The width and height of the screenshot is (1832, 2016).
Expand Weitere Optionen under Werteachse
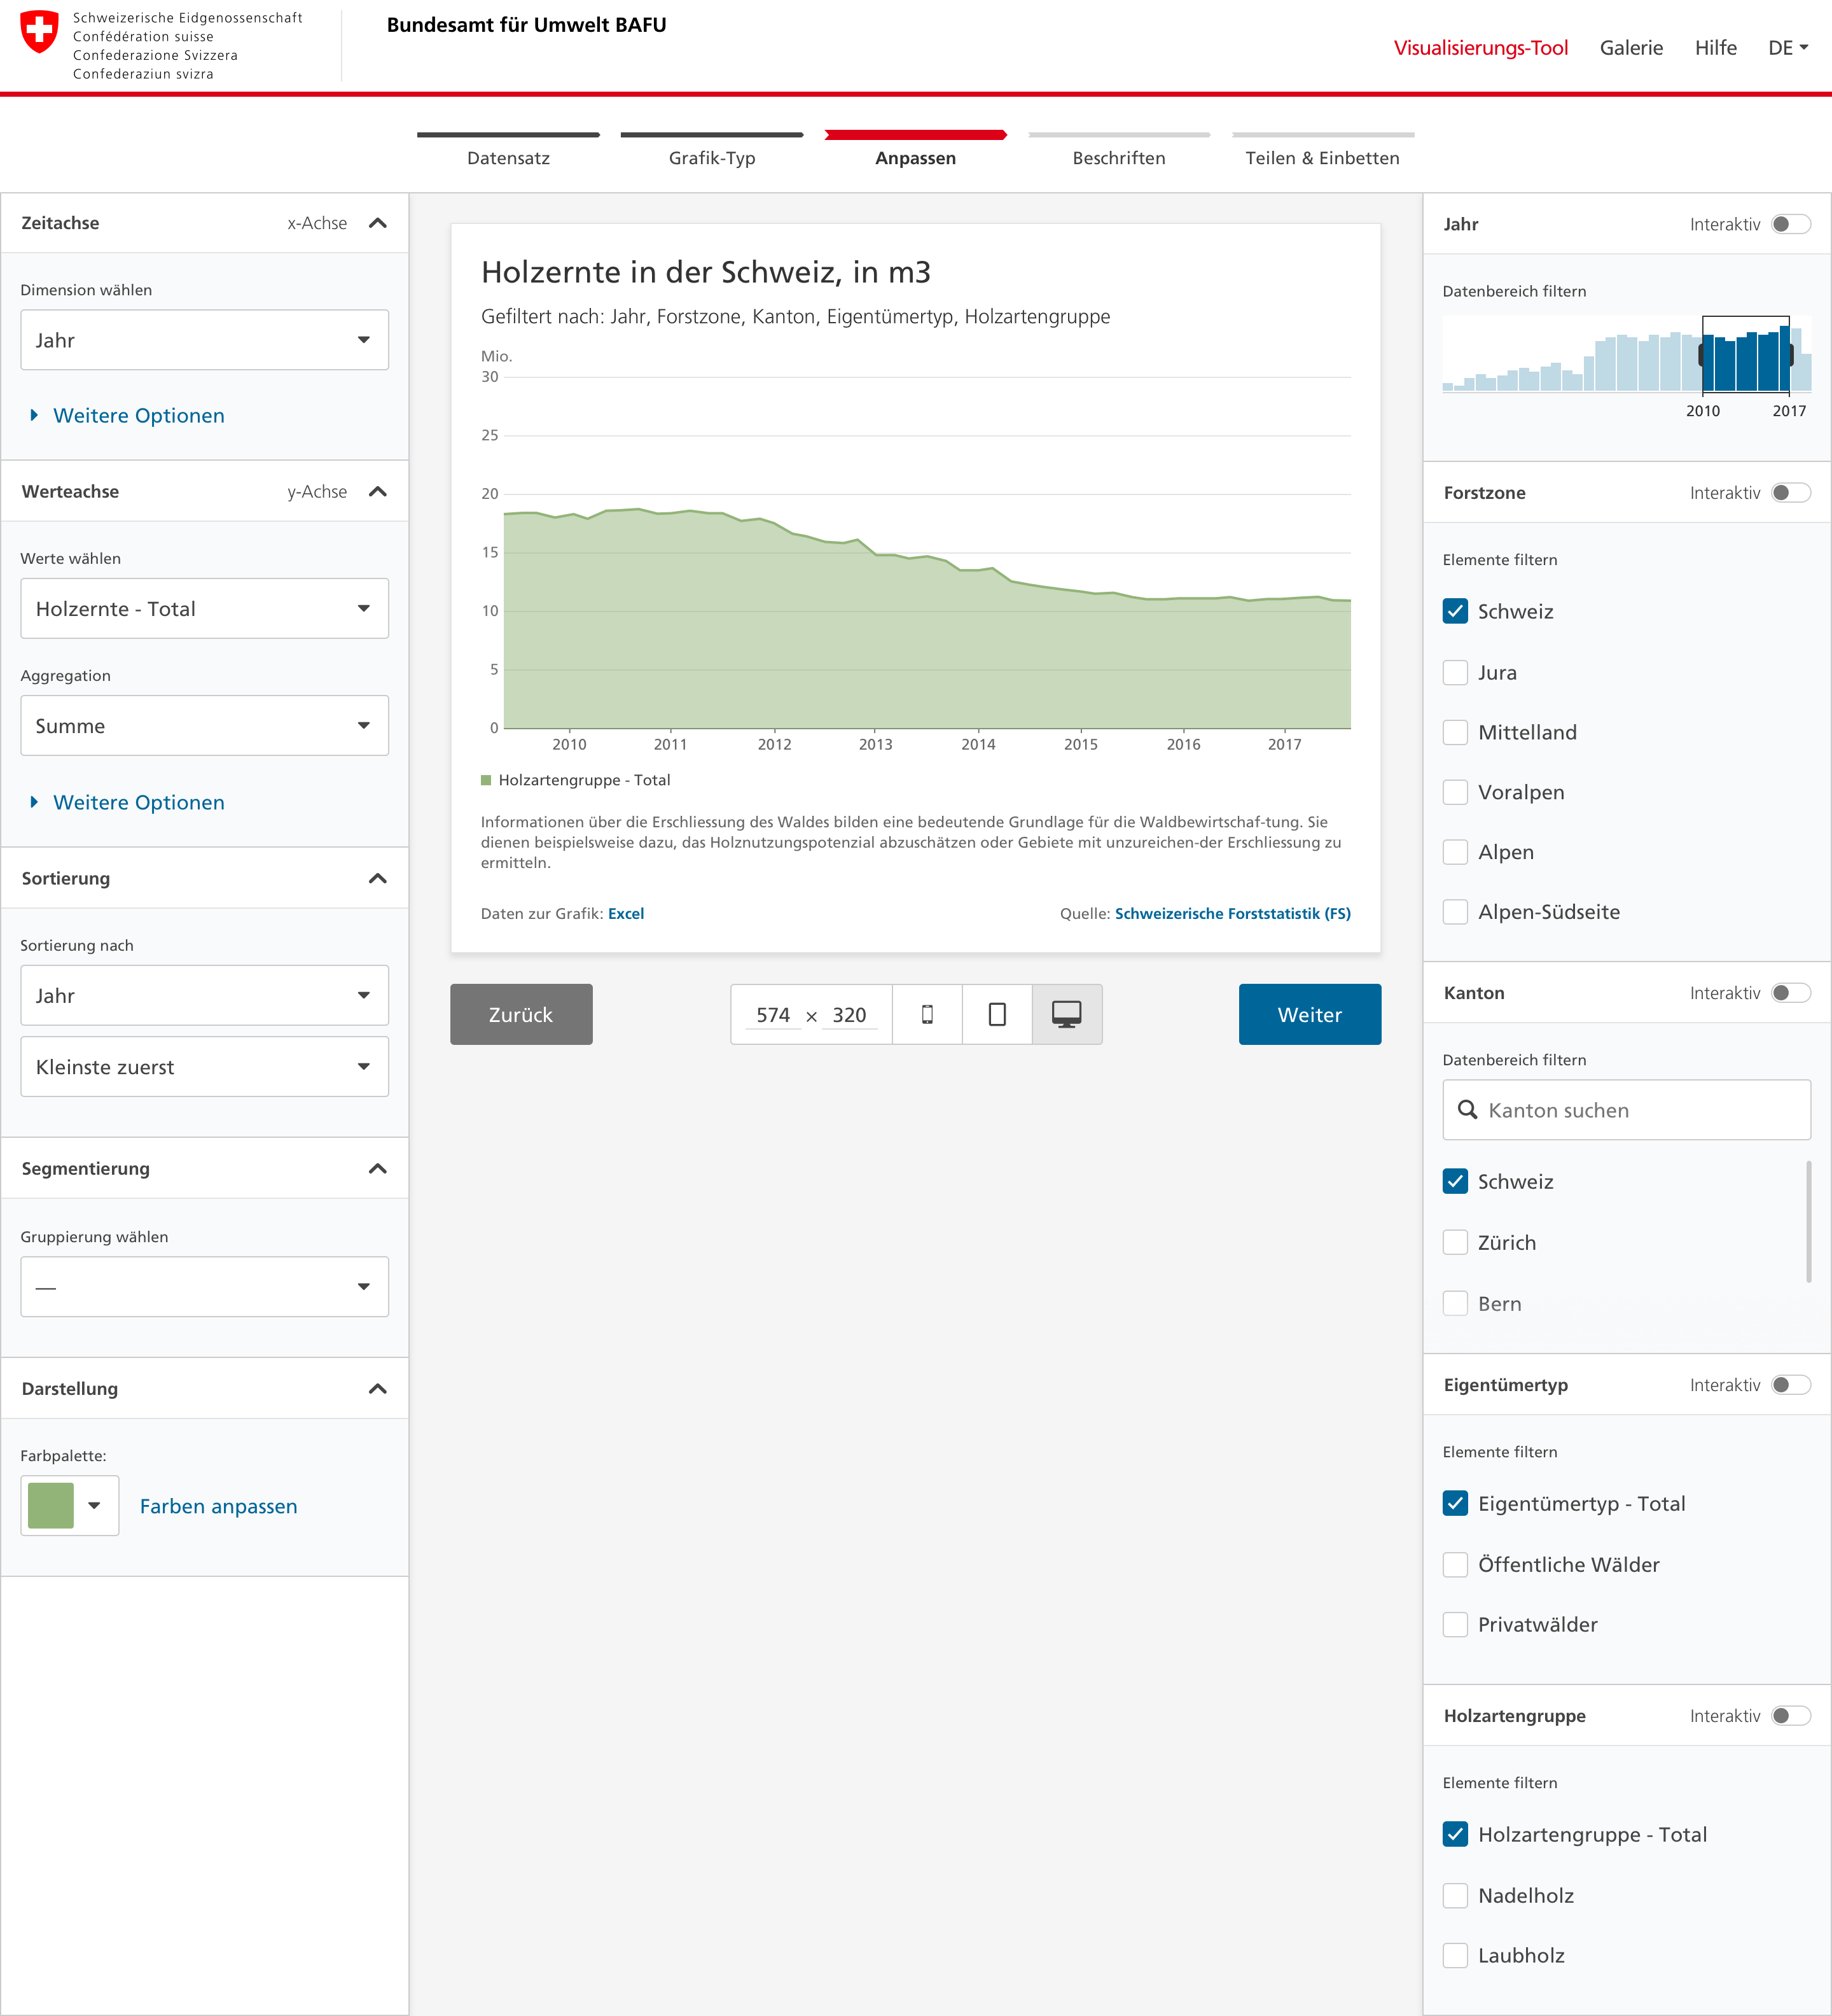click(x=138, y=802)
